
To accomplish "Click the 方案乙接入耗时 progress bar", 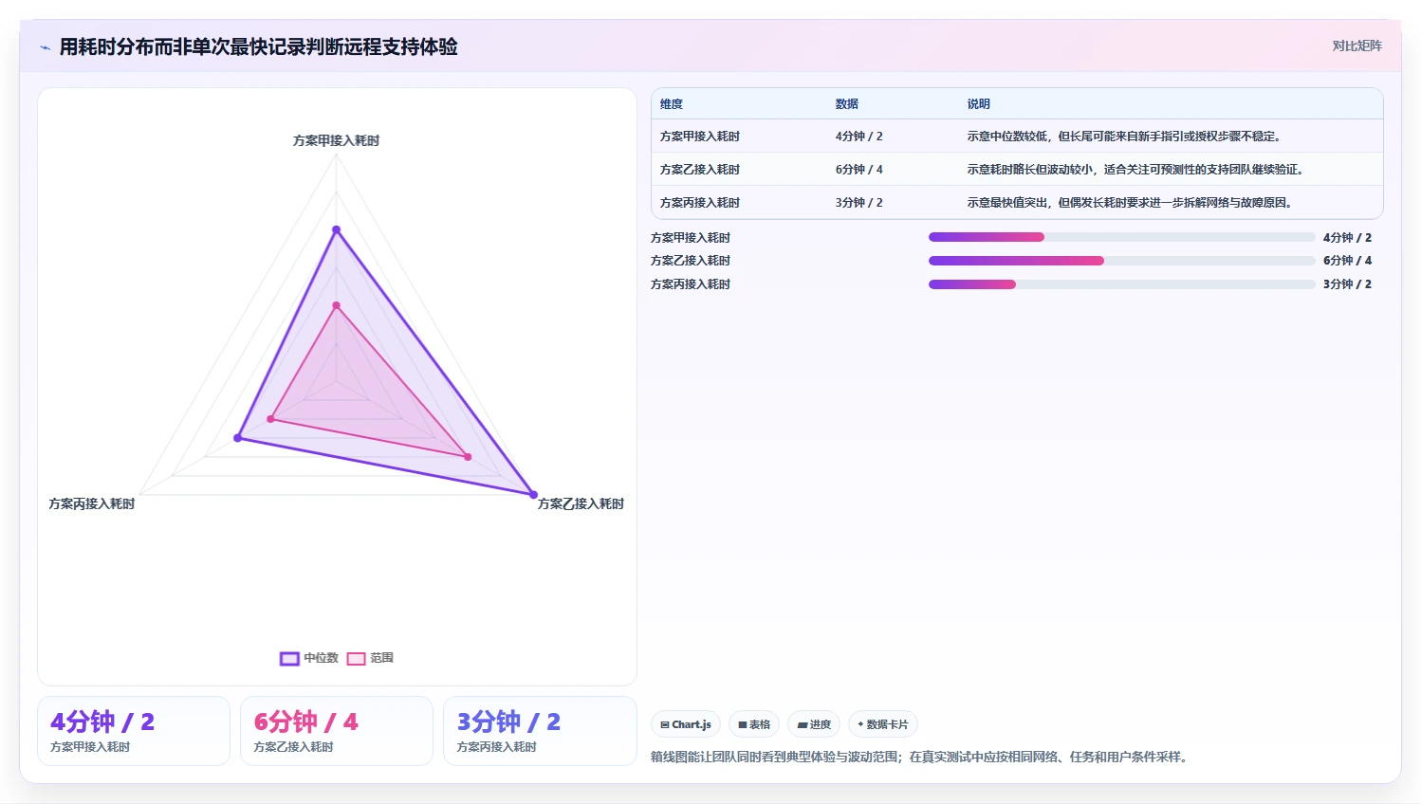I will pyautogui.click(x=1121, y=261).
